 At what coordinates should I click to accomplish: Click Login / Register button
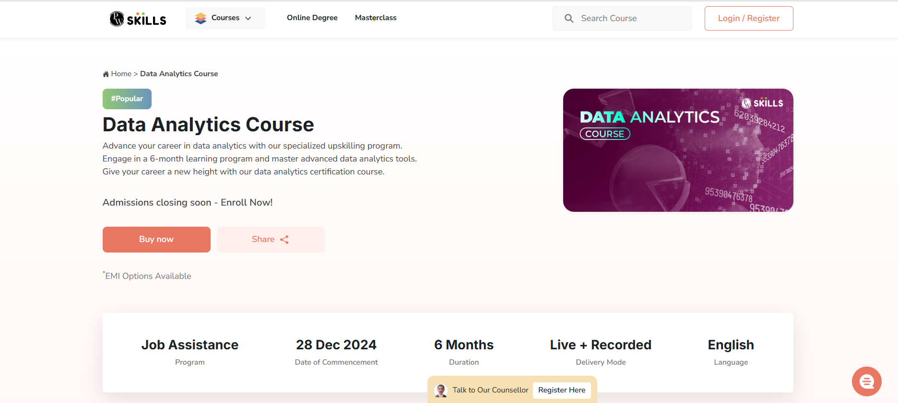[748, 18]
